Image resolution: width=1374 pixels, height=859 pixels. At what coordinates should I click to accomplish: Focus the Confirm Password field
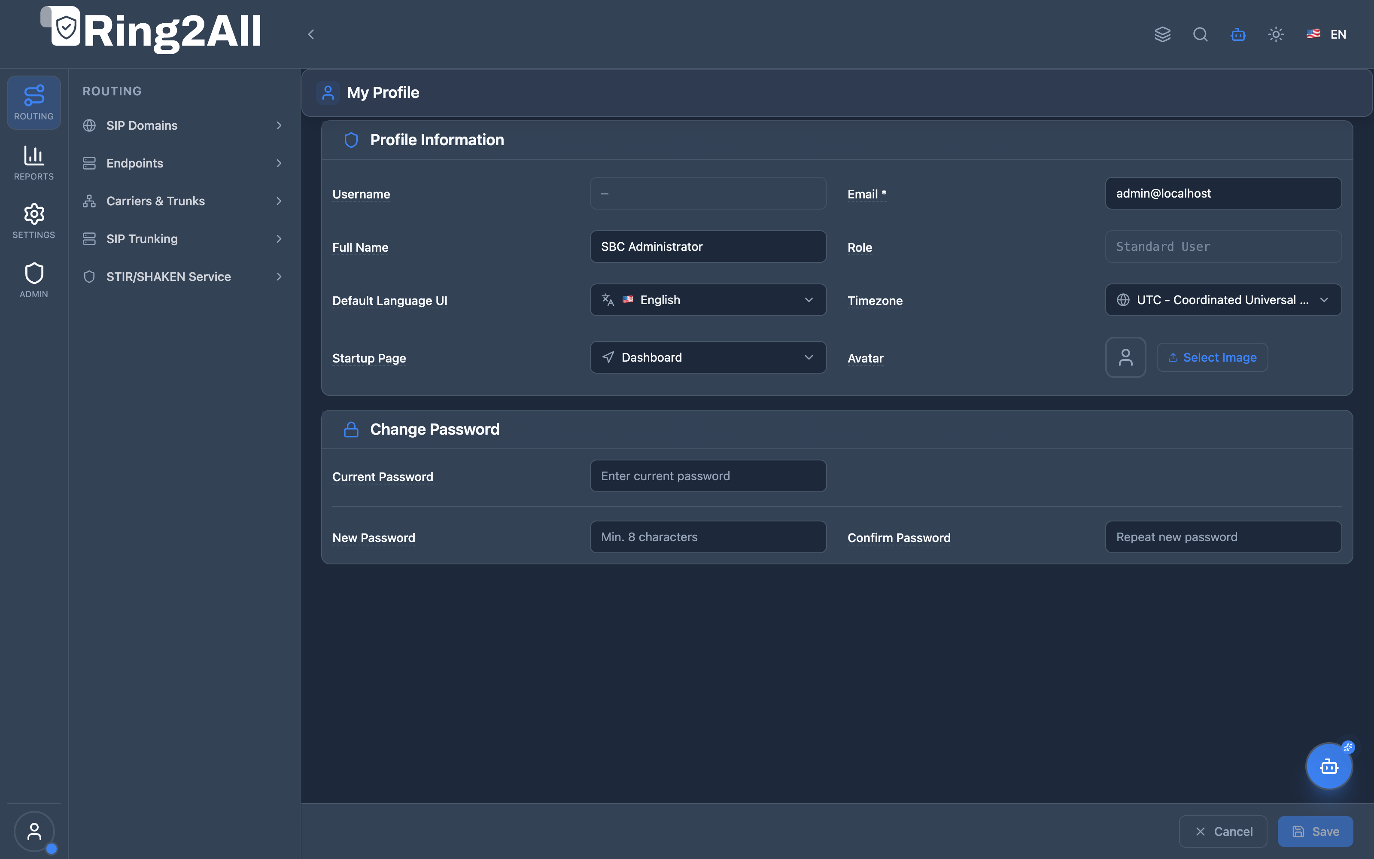click(x=1223, y=537)
